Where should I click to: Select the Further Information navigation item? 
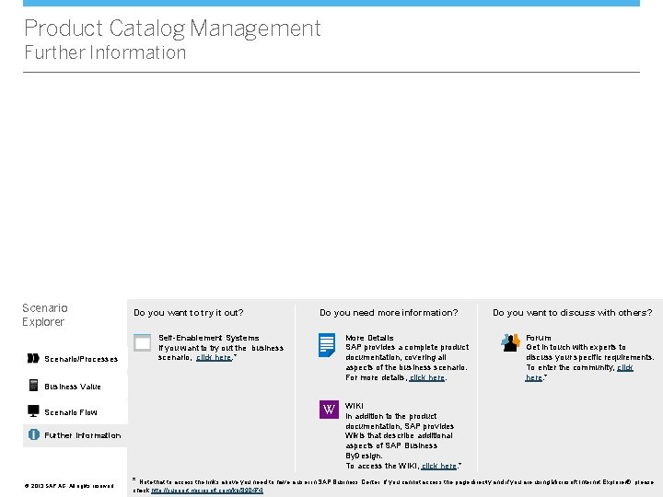point(83,435)
